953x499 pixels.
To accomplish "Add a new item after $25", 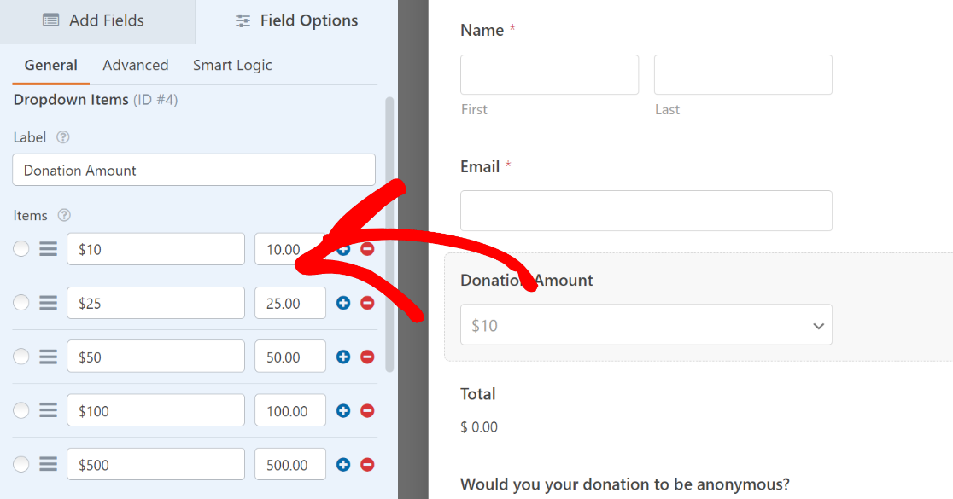I will (343, 303).
